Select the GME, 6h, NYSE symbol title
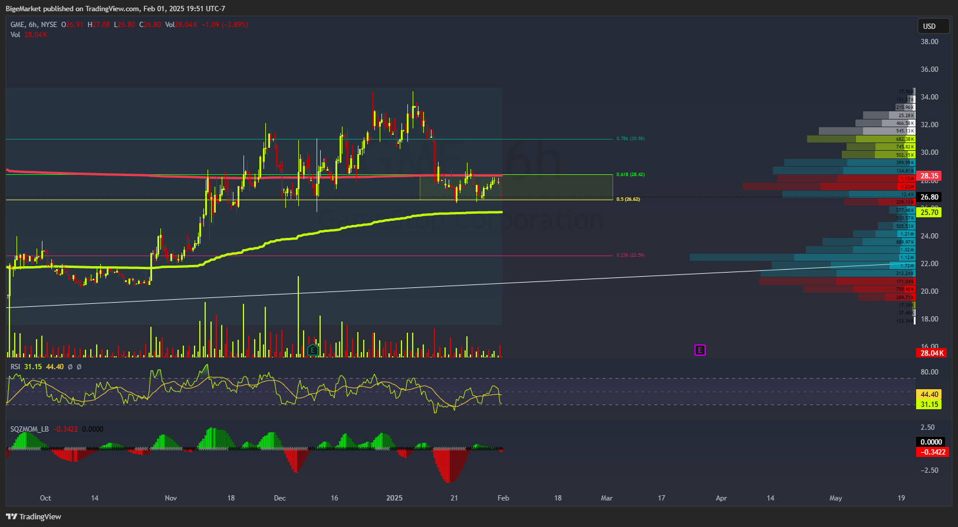Image resolution: width=958 pixels, height=527 pixels. [34, 25]
